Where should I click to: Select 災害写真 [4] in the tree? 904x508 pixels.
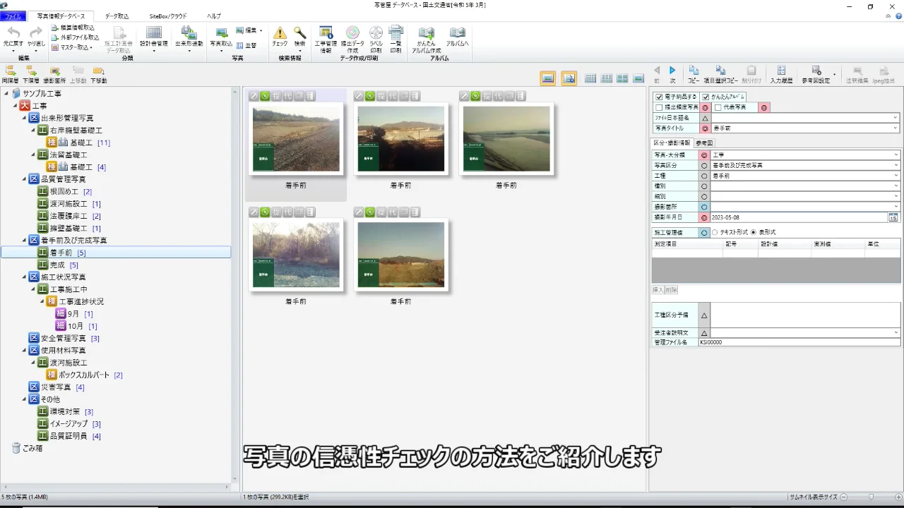(56, 387)
